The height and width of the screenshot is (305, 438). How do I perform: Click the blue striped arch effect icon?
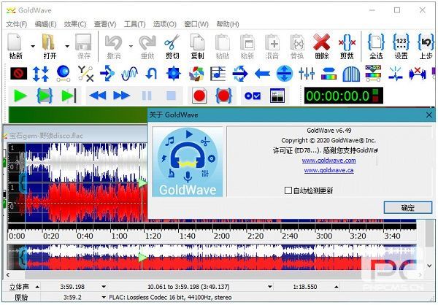(x=351, y=74)
